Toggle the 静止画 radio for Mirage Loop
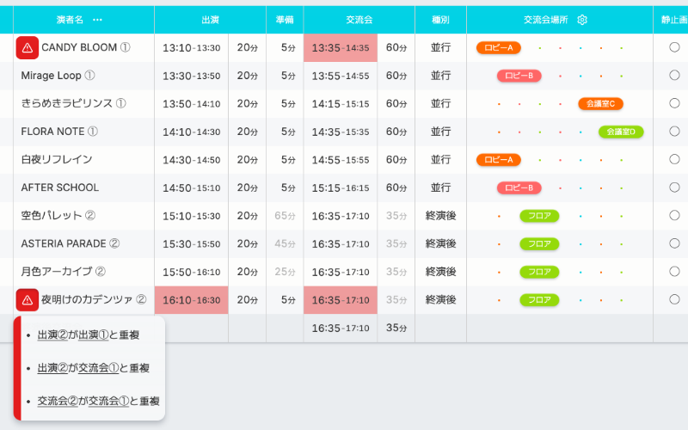The height and width of the screenshot is (430, 688). 674,75
